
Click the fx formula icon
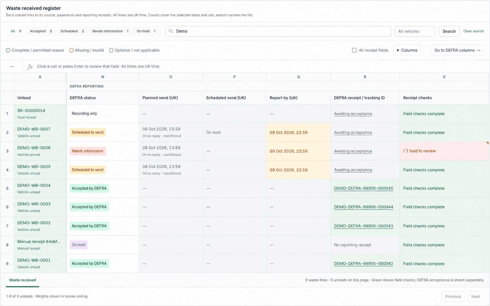[x=30, y=66]
